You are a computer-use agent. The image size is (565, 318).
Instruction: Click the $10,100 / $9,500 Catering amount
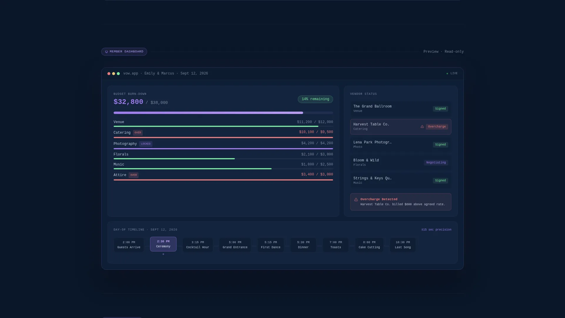click(316, 132)
